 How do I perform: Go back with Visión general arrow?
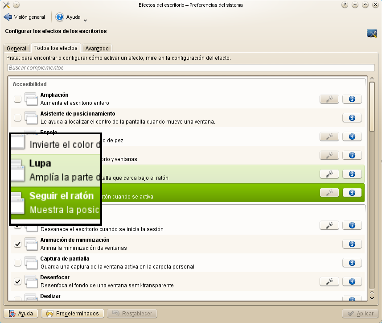8,17
